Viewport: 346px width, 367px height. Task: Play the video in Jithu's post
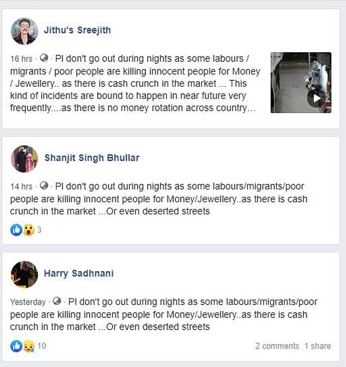coord(317,98)
